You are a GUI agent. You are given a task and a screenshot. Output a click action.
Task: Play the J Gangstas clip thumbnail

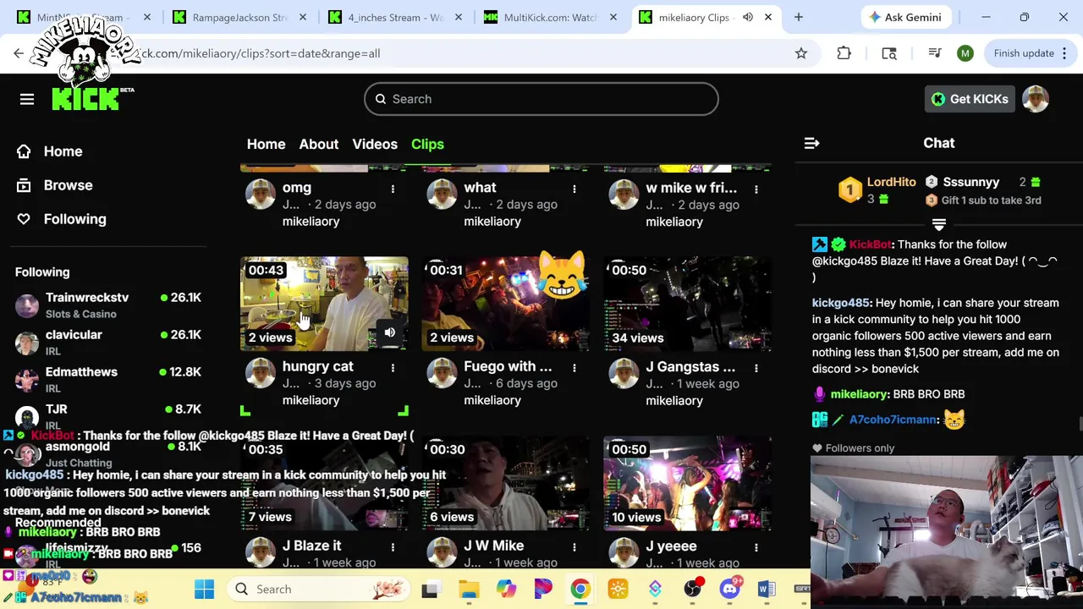pos(688,304)
